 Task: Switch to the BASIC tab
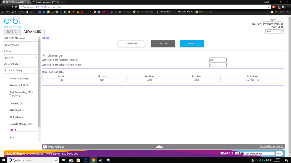pos(12,32)
